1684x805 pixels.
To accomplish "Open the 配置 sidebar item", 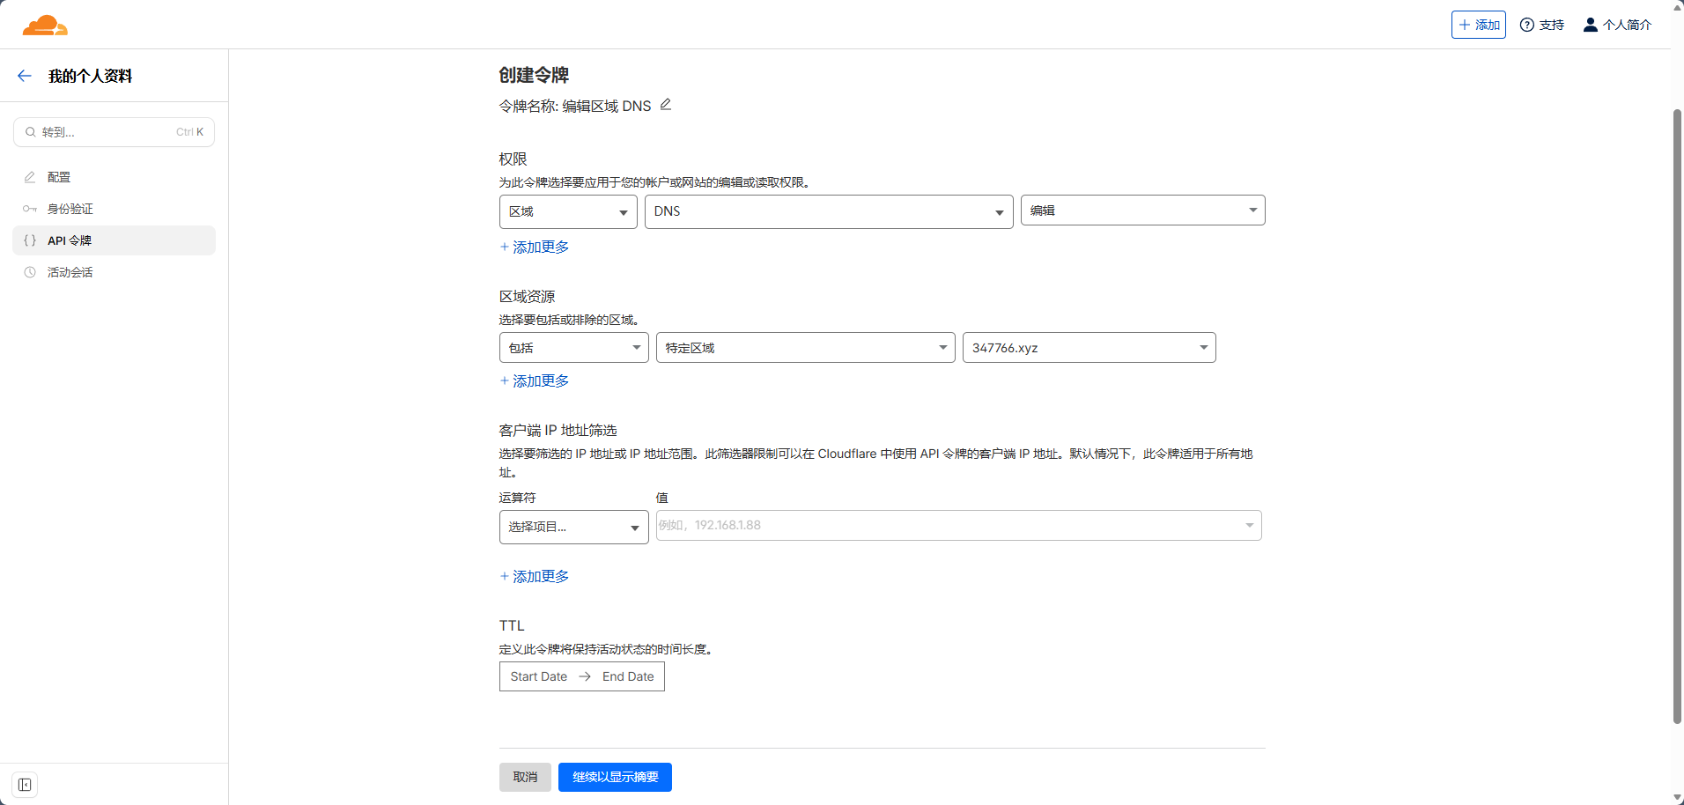I will point(59,177).
